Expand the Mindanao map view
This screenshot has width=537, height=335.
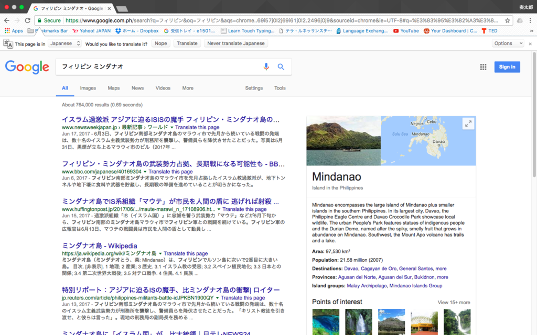tap(468, 124)
